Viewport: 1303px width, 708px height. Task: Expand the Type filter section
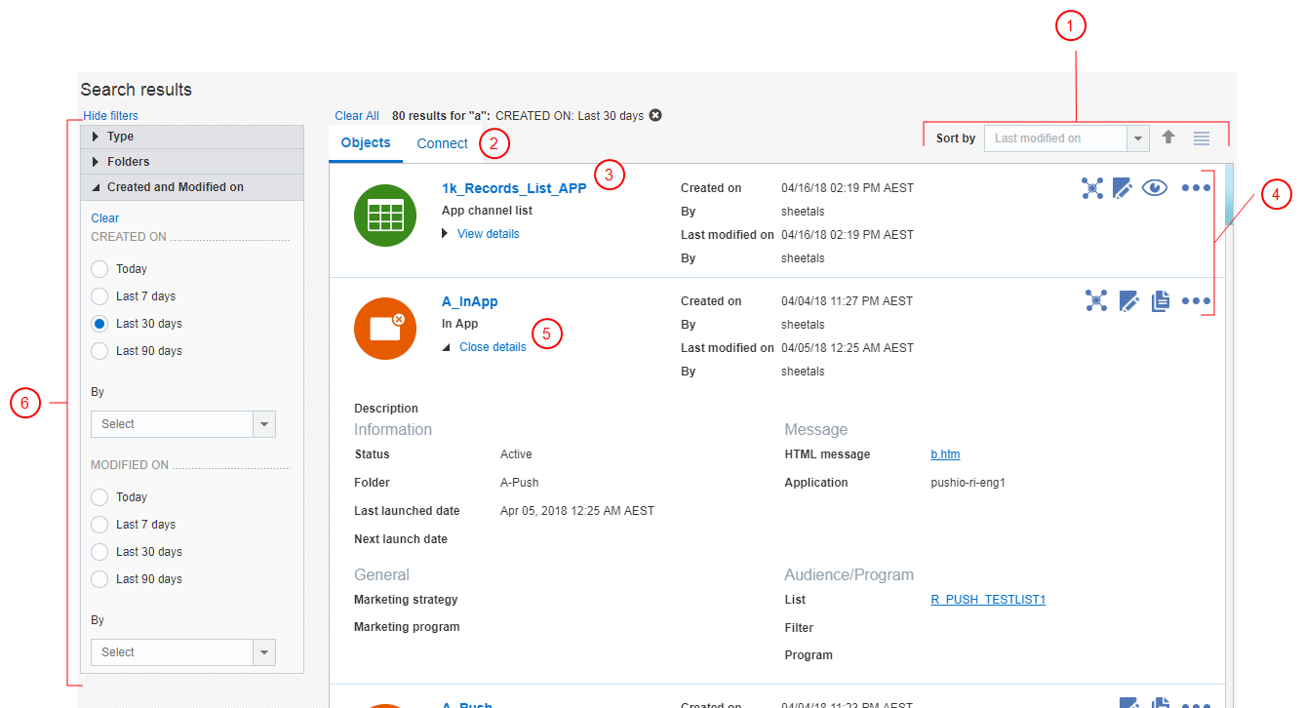(x=117, y=136)
